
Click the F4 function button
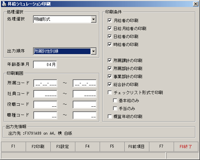(x=87, y=146)
